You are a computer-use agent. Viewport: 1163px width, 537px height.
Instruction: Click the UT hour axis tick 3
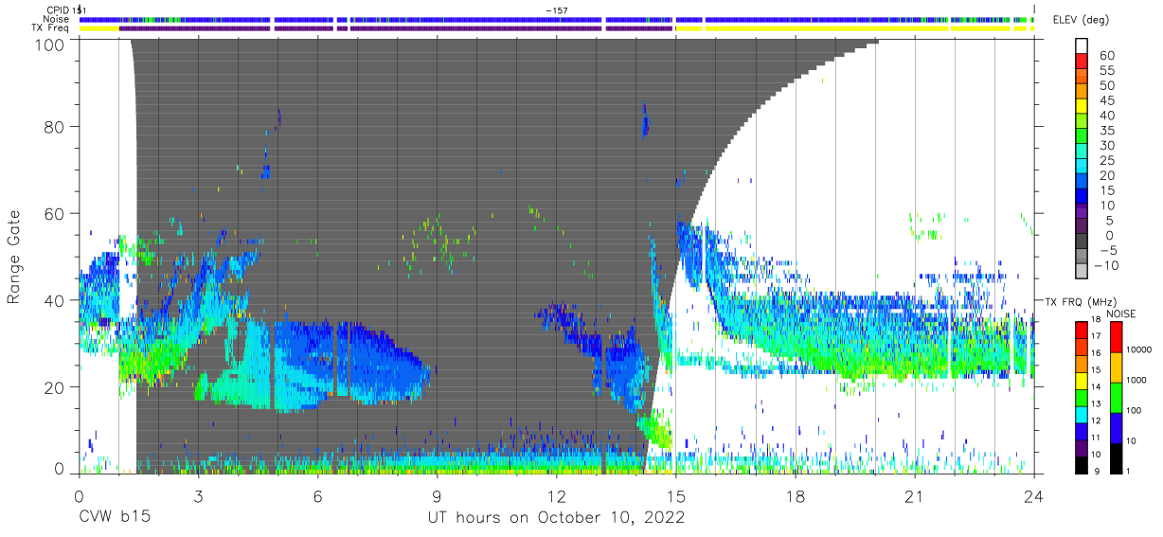coord(198,495)
